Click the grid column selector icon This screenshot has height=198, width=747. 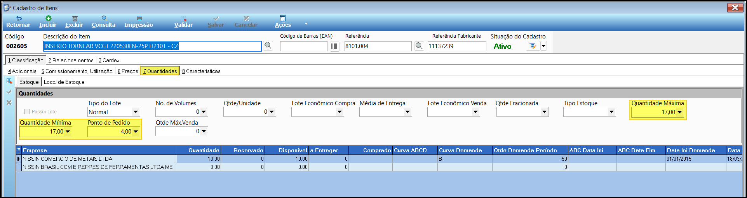click(x=19, y=150)
